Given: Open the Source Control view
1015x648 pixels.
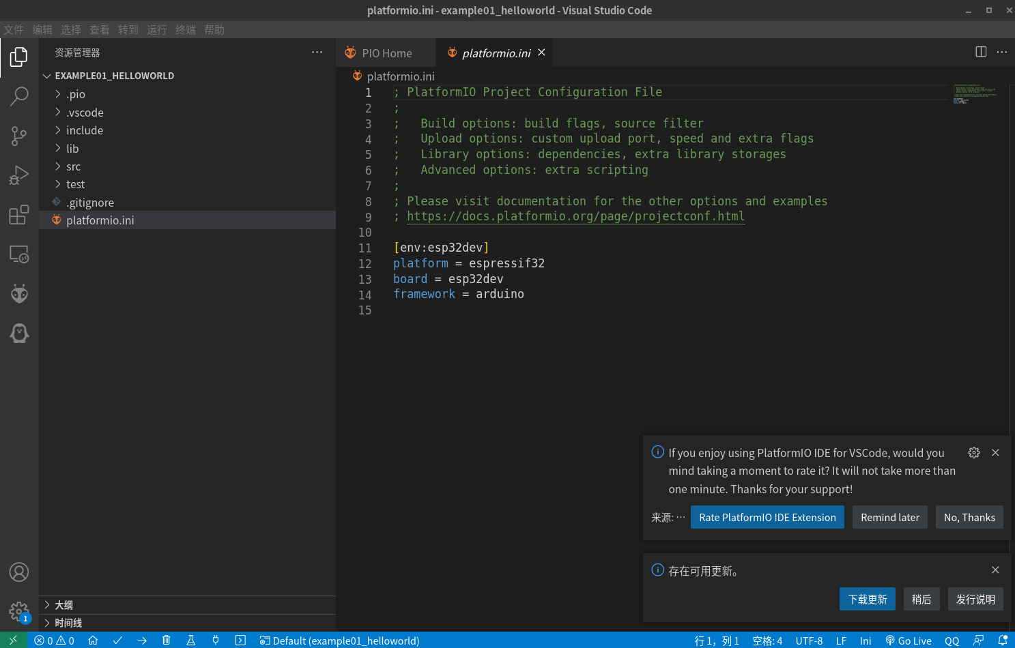Looking at the screenshot, I should click(19, 136).
